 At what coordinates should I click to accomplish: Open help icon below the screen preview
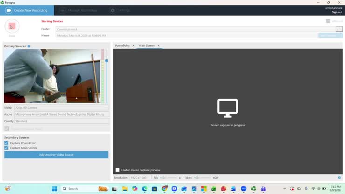point(339,178)
